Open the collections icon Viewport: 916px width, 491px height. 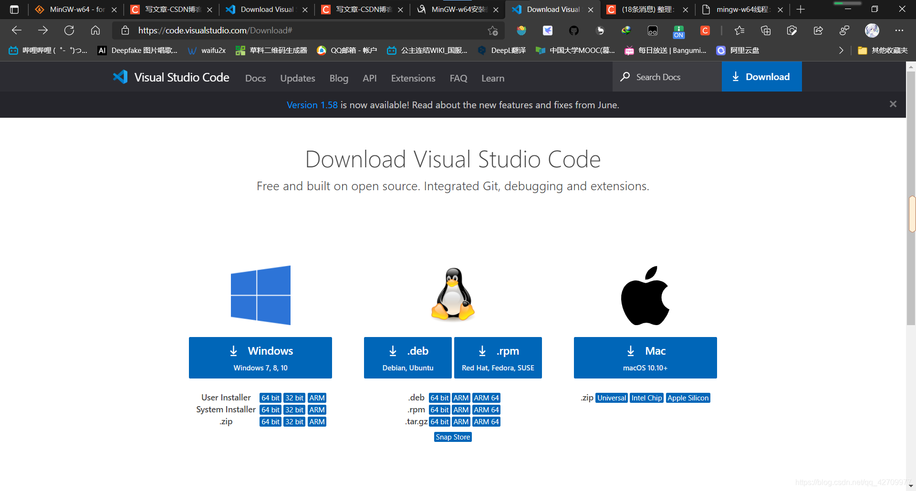point(766,31)
